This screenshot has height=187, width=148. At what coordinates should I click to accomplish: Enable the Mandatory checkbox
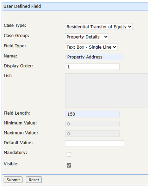point(69,154)
